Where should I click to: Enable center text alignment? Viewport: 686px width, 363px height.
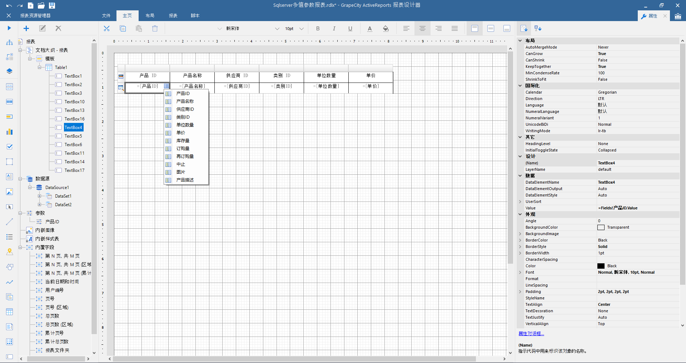point(422,28)
